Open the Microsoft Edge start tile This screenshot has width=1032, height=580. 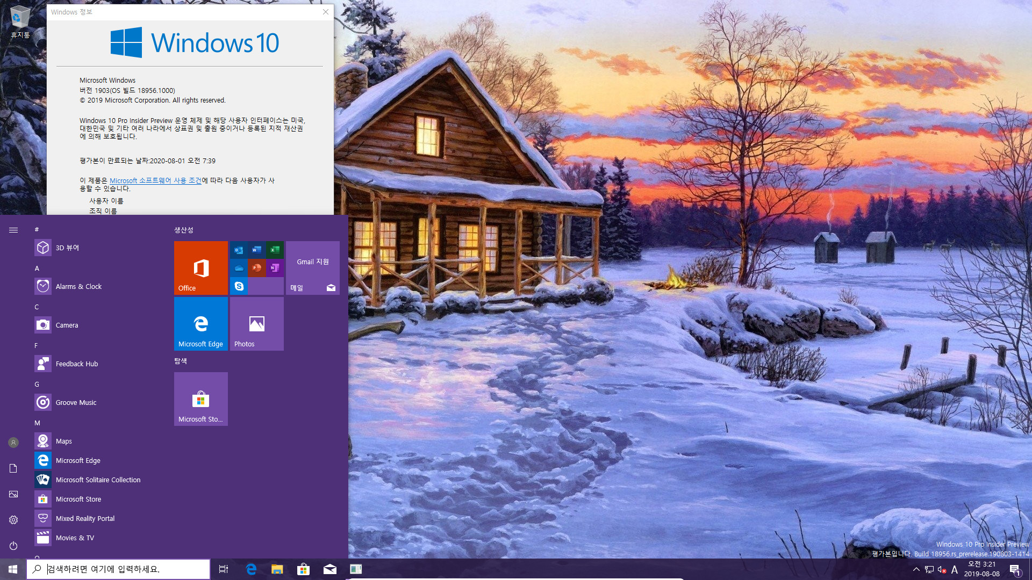(x=201, y=324)
